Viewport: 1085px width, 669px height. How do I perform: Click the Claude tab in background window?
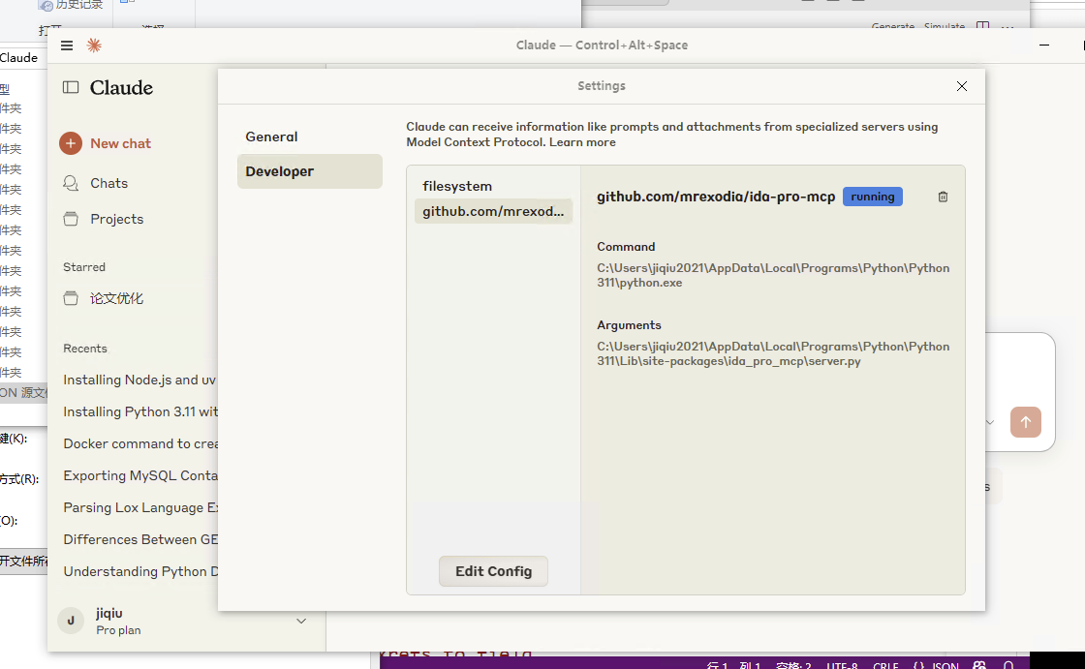18,57
